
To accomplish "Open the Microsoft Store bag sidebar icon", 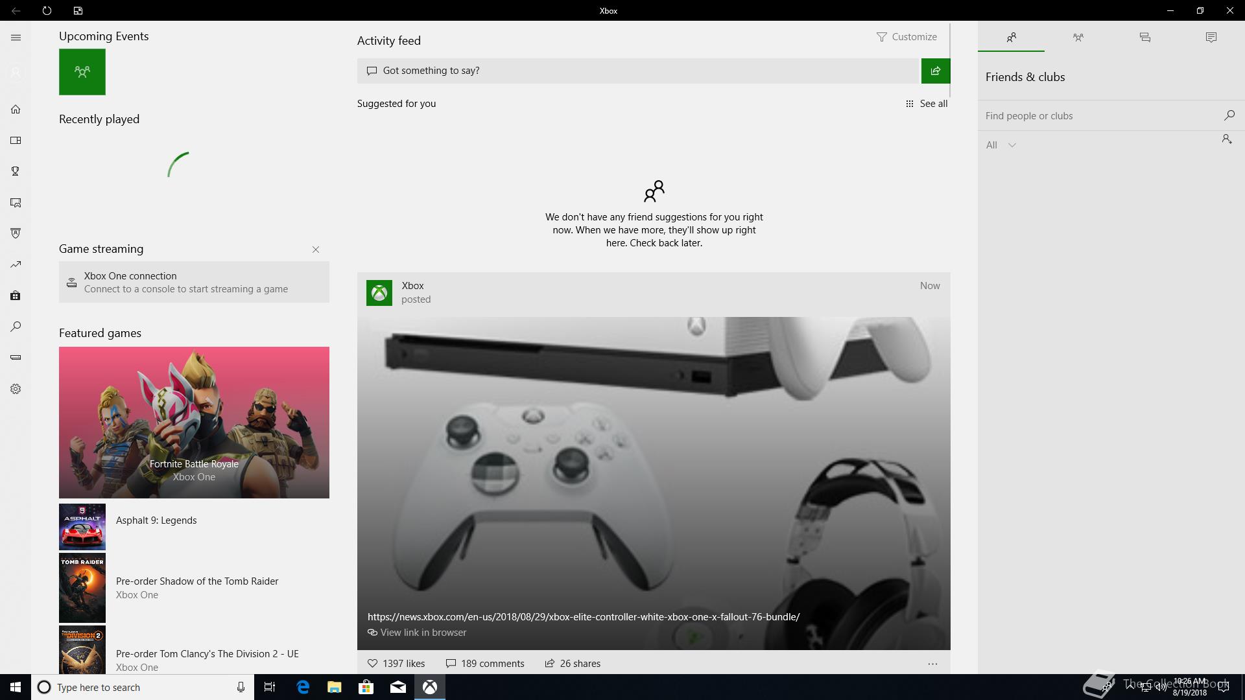I will [x=16, y=296].
